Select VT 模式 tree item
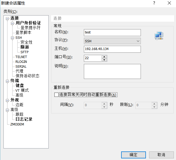176x160 pixels. point(22,90)
